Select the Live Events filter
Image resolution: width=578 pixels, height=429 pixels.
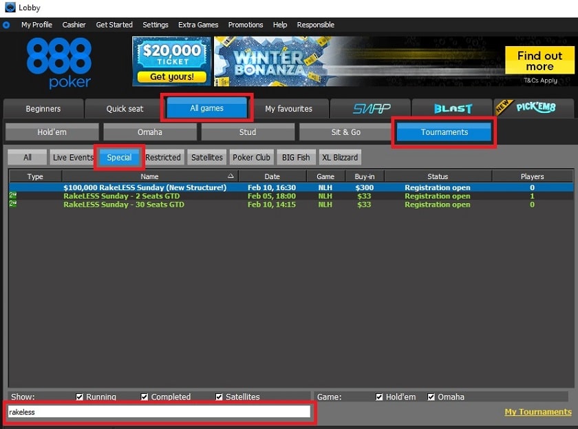pyautogui.click(x=73, y=158)
